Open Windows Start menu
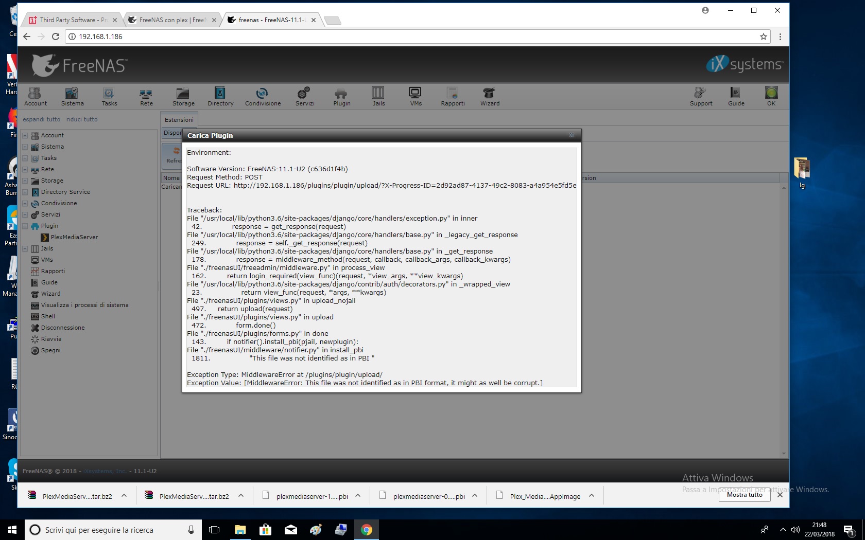The height and width of the screenshot is (540, 865). (x=12, y=530)
